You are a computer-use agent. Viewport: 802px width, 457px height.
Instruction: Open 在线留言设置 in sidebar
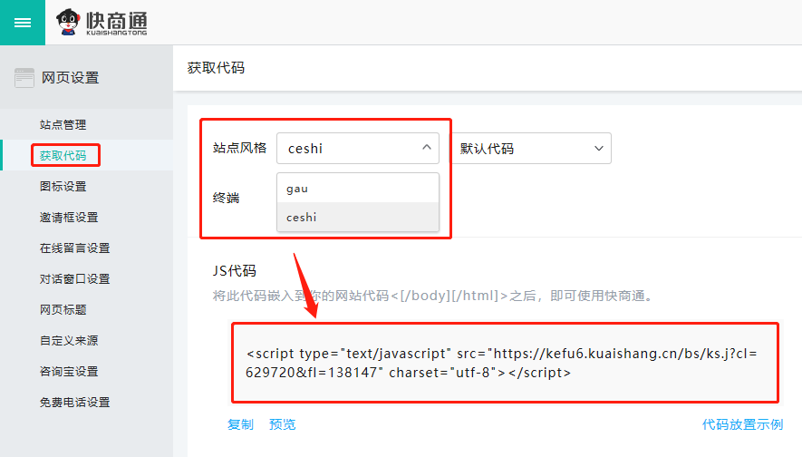click(74, 248)
